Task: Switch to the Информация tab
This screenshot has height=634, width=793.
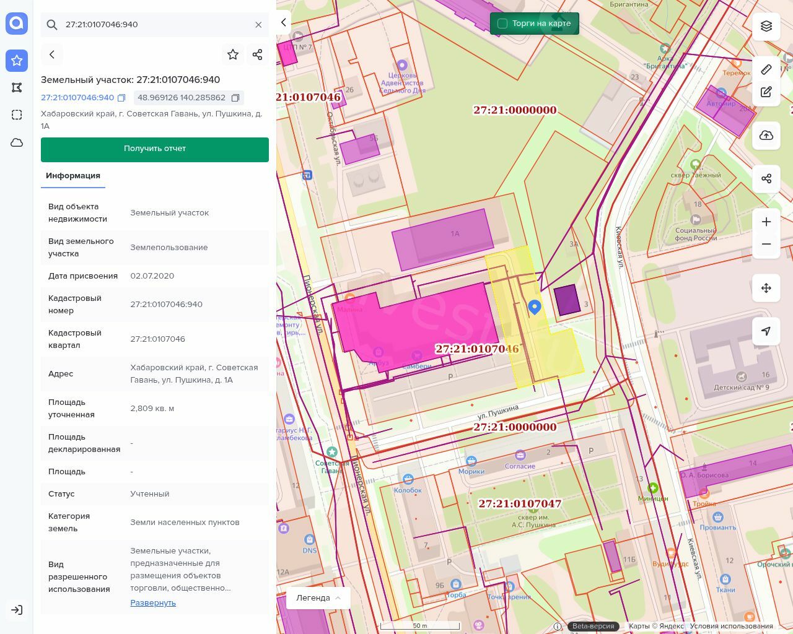Action: 73,176
